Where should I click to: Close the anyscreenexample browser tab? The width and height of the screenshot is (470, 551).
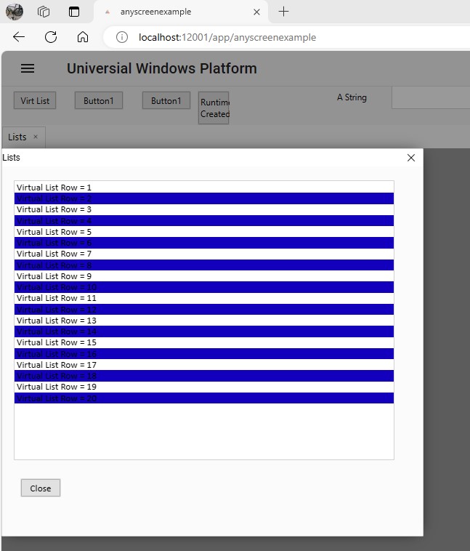pyautogui.click(x=256, y=12)
